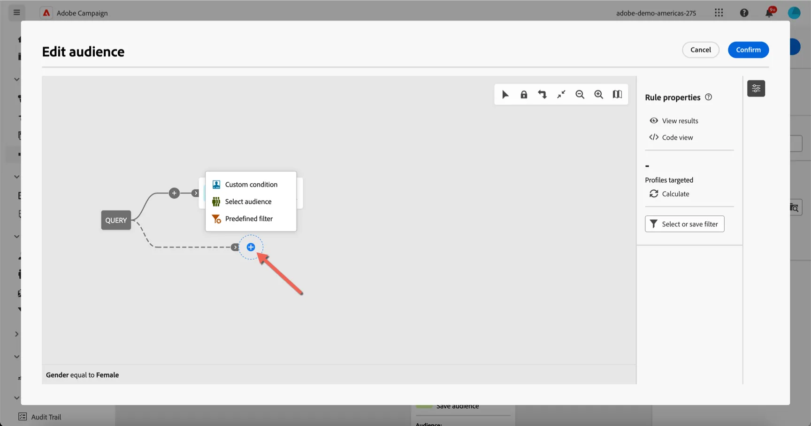Click the fit-to-screen collapse arrows icon

[561, 95]
